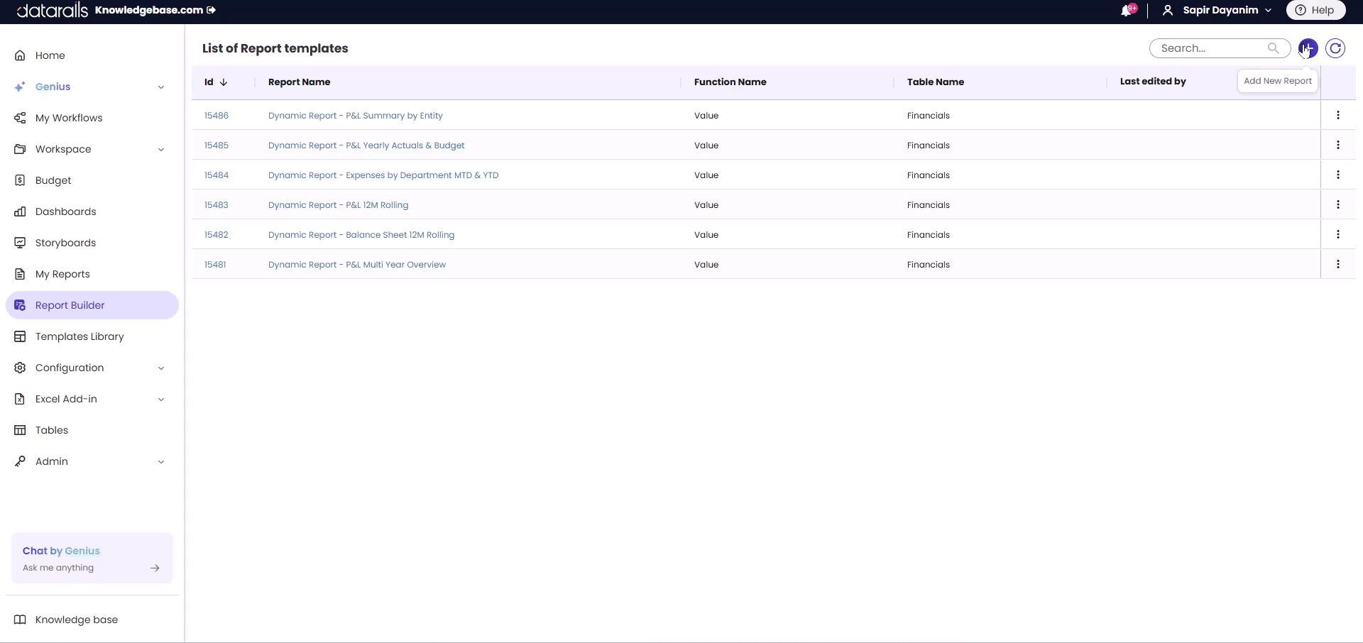
Task: Click the Add New Report plus icon
Action: (1308, 48)
